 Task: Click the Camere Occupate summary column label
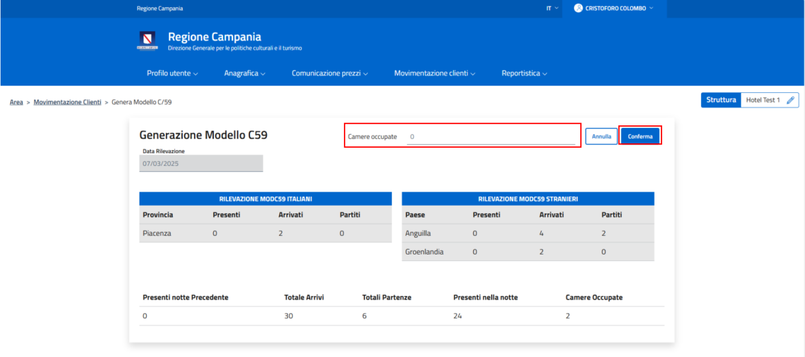pos(594,297)
